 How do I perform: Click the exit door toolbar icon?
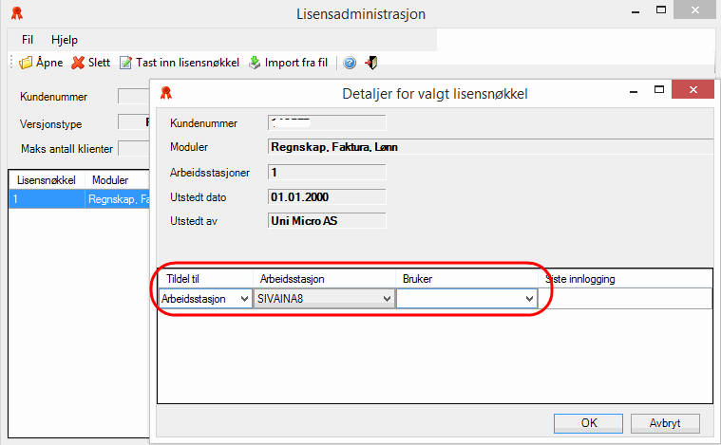click(x=371, y=64)
